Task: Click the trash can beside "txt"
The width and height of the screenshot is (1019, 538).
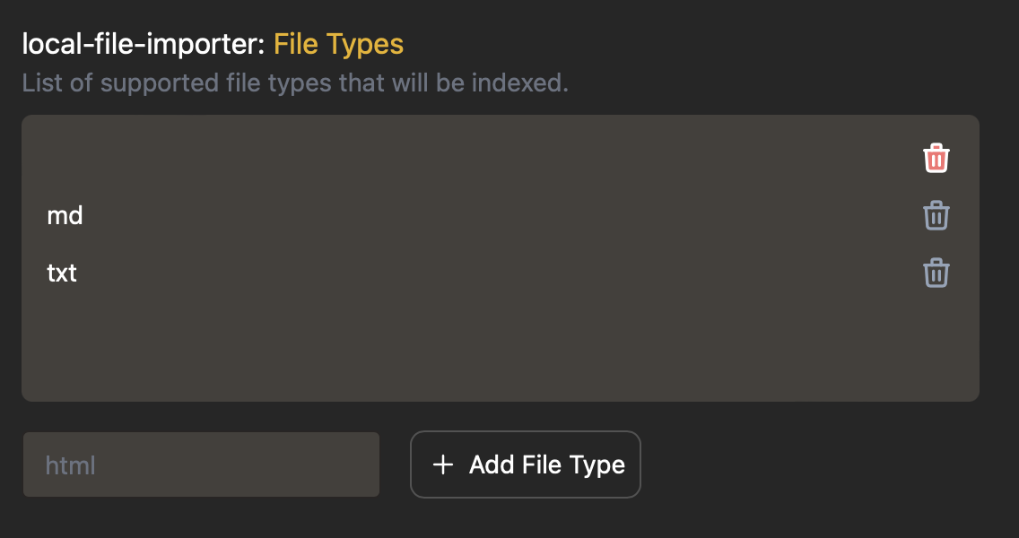Action: point(936,273)
